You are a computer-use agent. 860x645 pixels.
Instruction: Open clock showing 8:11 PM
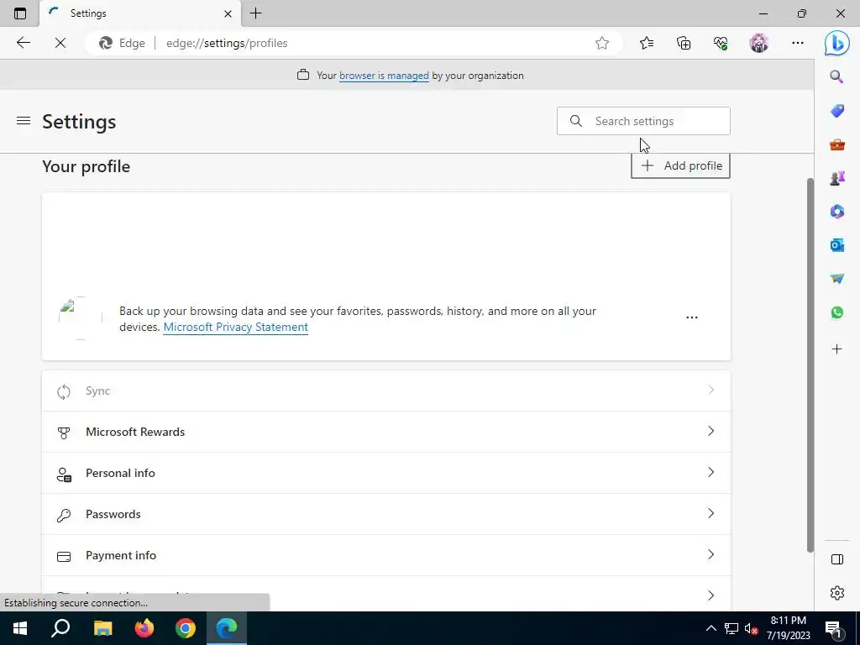pos(788,628)
